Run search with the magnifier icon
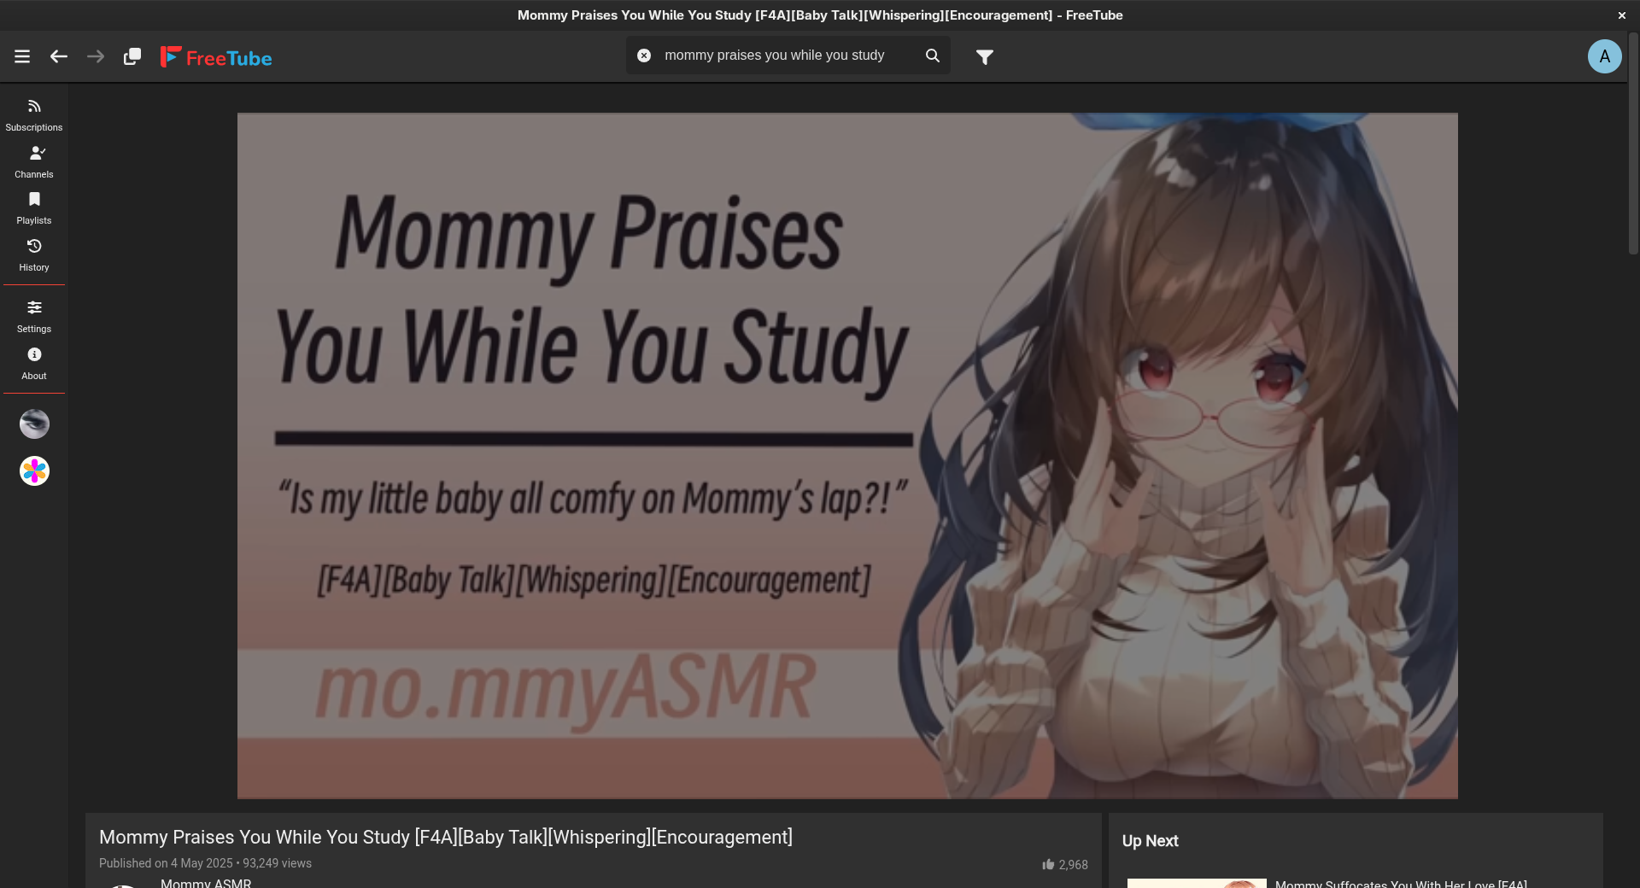Screen dimensions: 1640x888 point(932,55)
